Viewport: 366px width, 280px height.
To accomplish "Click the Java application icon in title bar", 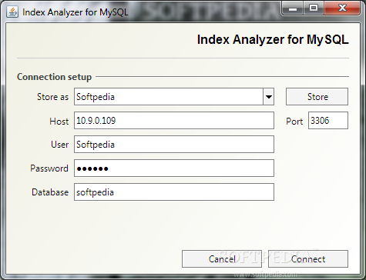I will pyautogui.click(x=12, y=12).
